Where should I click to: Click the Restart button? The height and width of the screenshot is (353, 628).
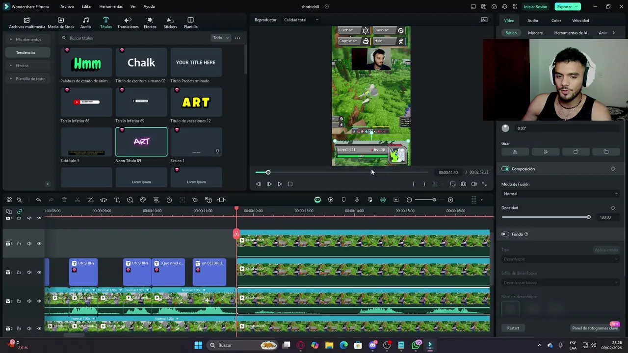[x=513, y=328]
